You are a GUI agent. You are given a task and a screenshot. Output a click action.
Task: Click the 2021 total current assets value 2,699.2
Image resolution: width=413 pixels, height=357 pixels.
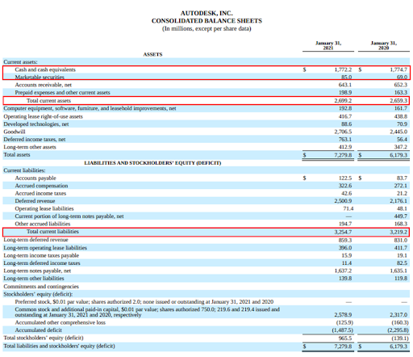pyautogui.click(x=343, y=100)
